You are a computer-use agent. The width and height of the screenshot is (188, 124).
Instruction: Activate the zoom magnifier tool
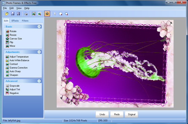(66, 14)
